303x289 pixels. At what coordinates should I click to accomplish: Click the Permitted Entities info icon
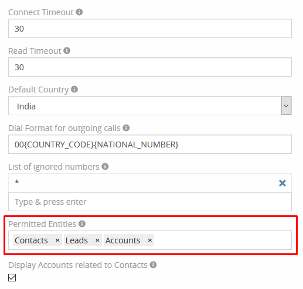(82, 223)
